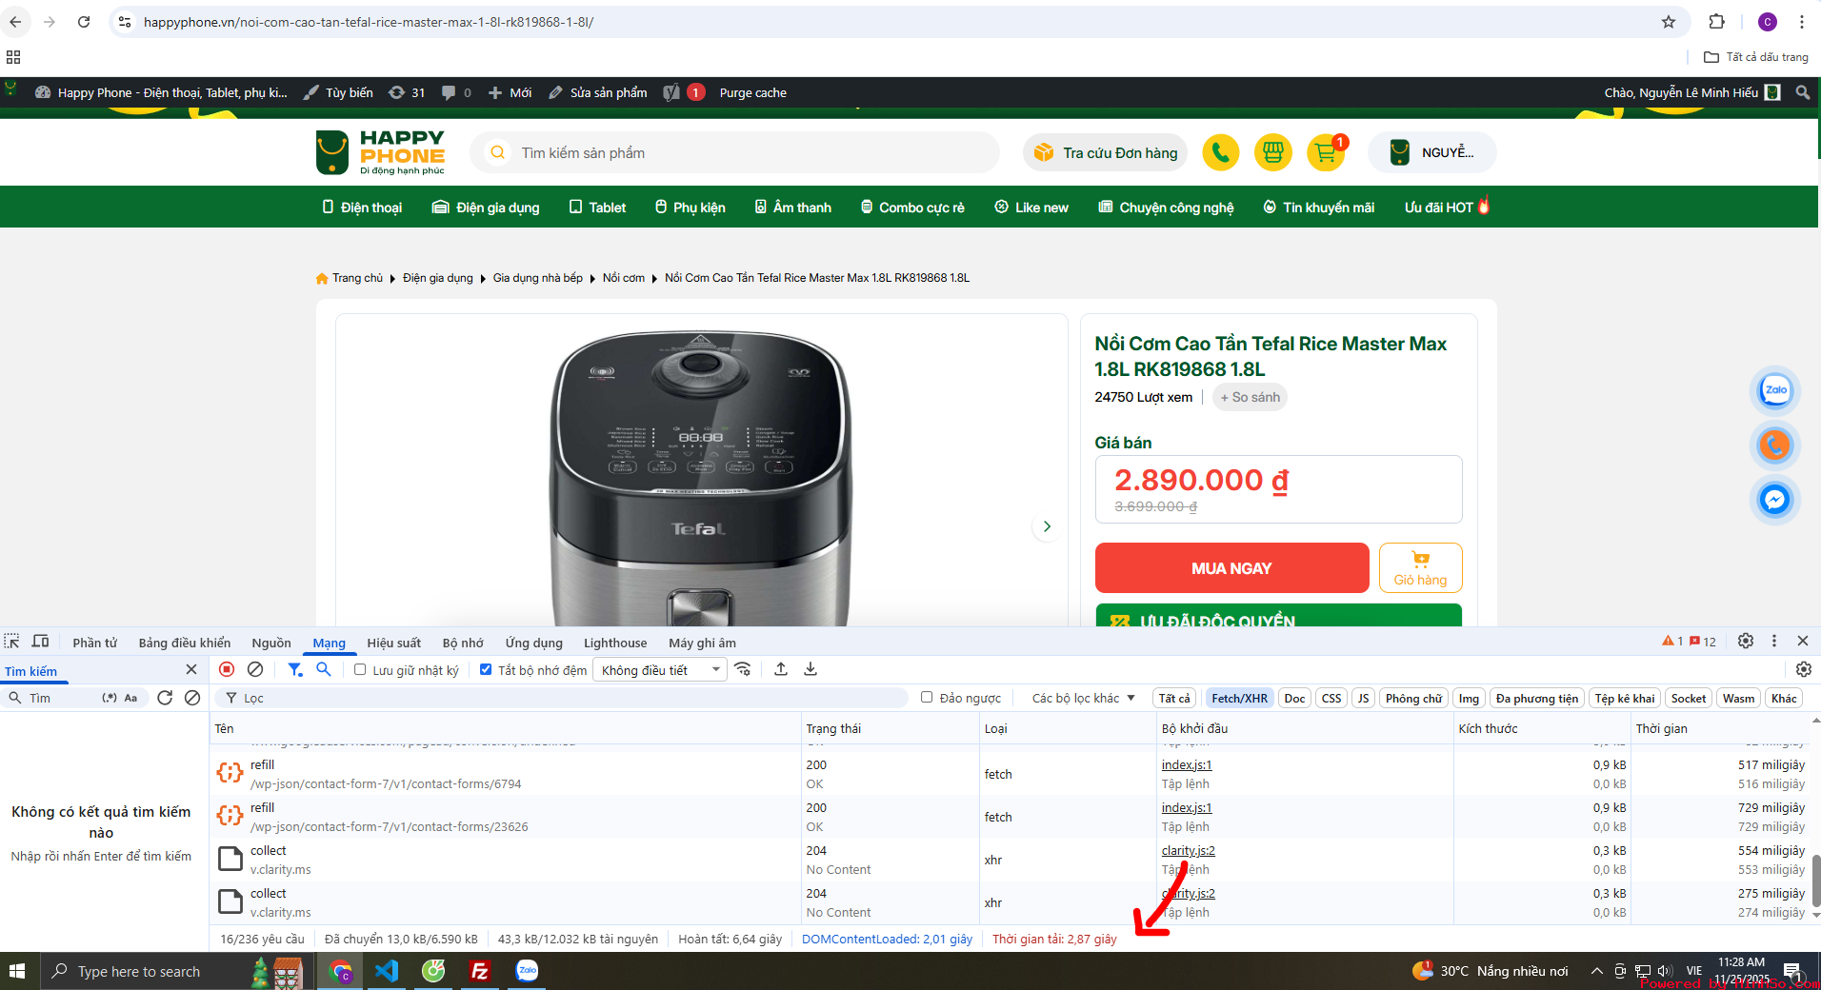
Task: Show next product image with arrow
Action: coord(1047,526)
